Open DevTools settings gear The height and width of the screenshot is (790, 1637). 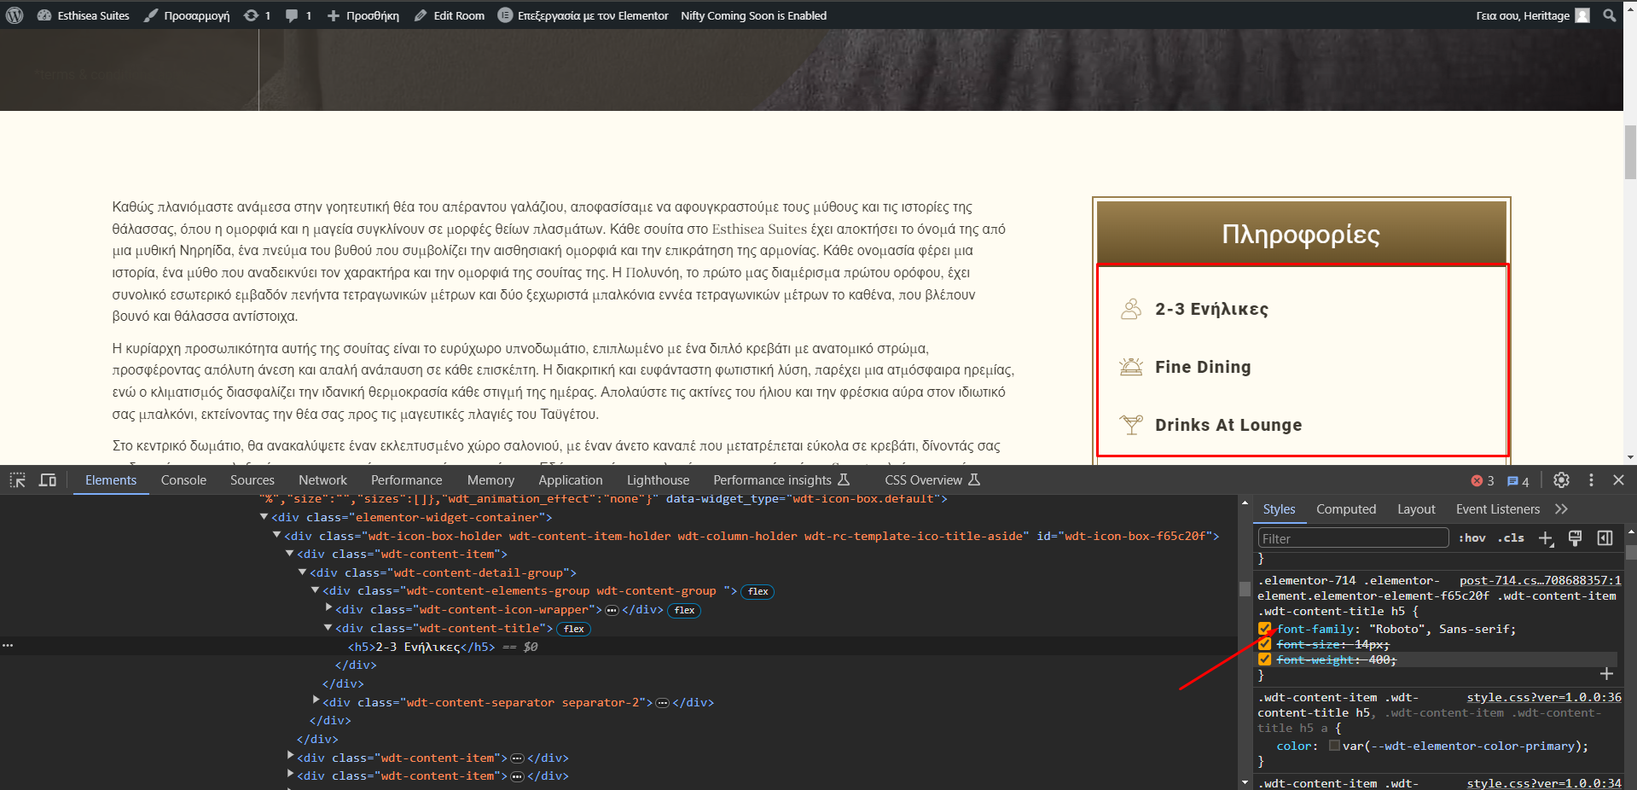pos(1561,480)
